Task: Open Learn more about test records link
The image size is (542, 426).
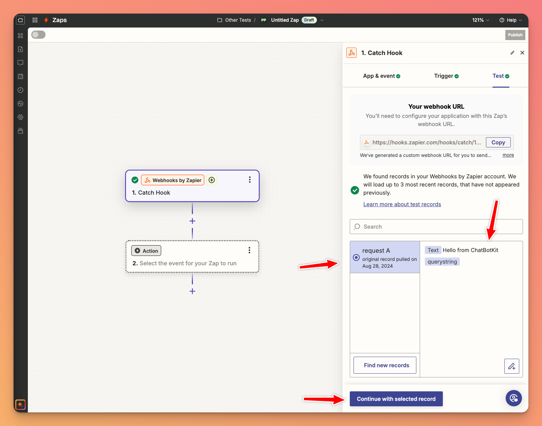Action: click(402, 204)
